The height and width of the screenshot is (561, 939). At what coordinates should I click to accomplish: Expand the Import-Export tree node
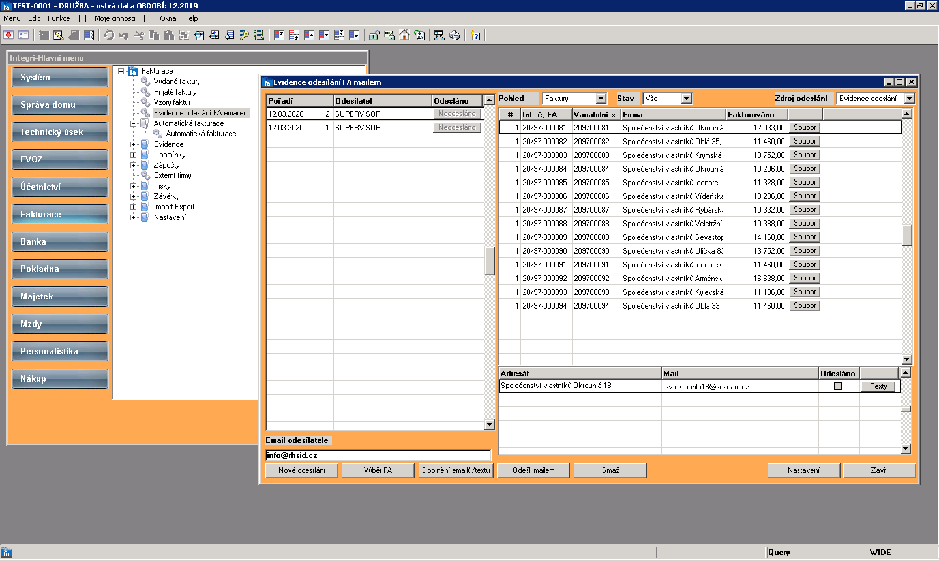pos(133,207)
